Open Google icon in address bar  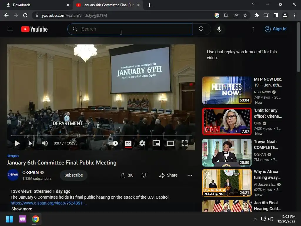click(217, 15)
